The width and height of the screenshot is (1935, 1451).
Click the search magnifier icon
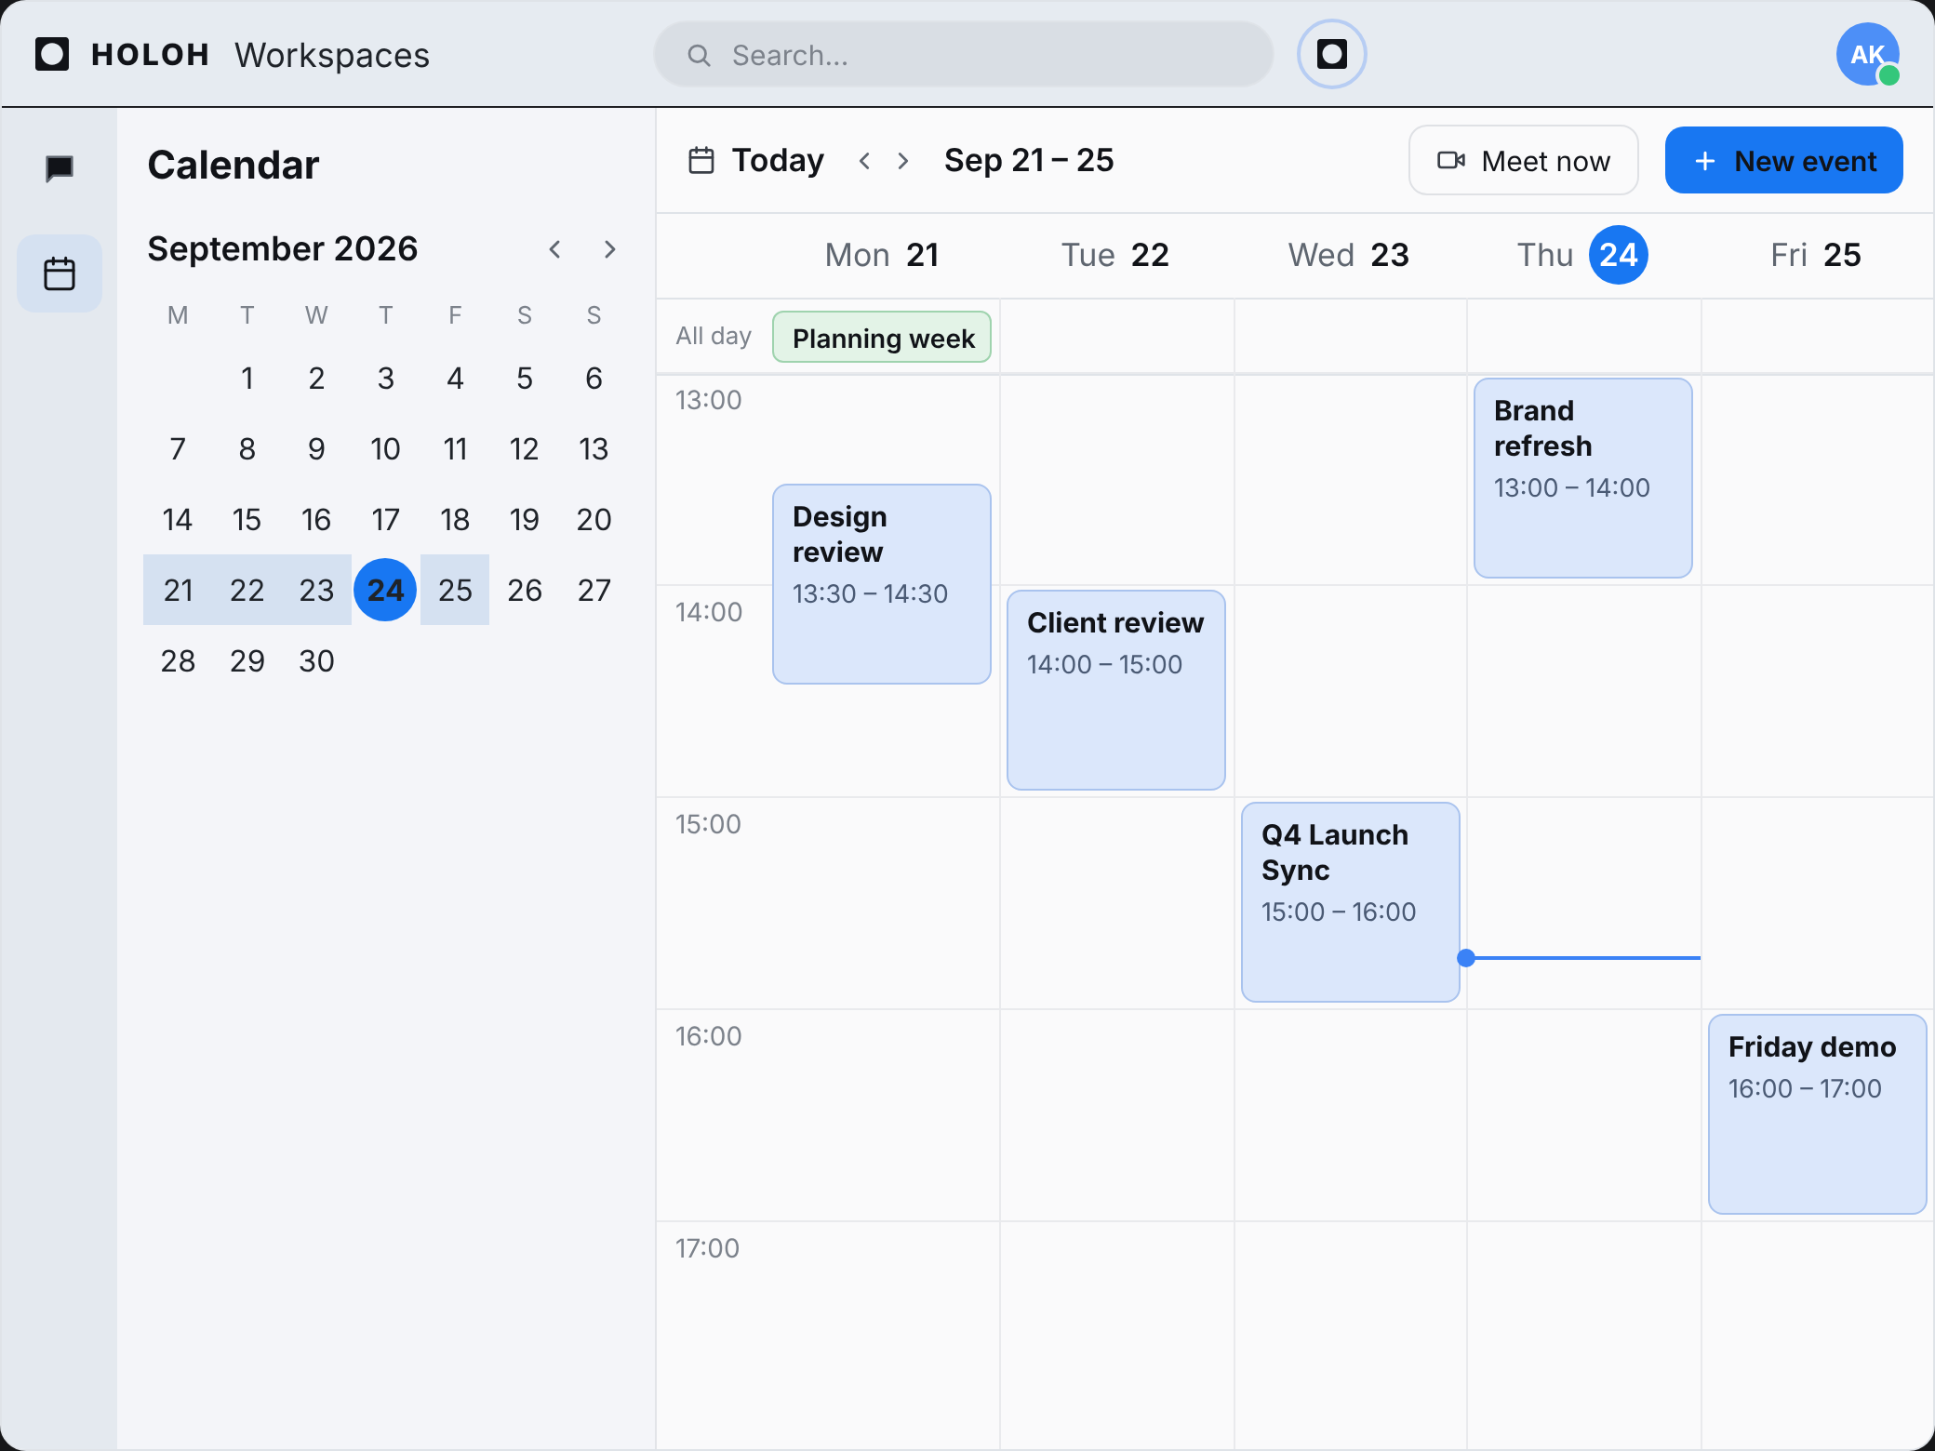699,56
